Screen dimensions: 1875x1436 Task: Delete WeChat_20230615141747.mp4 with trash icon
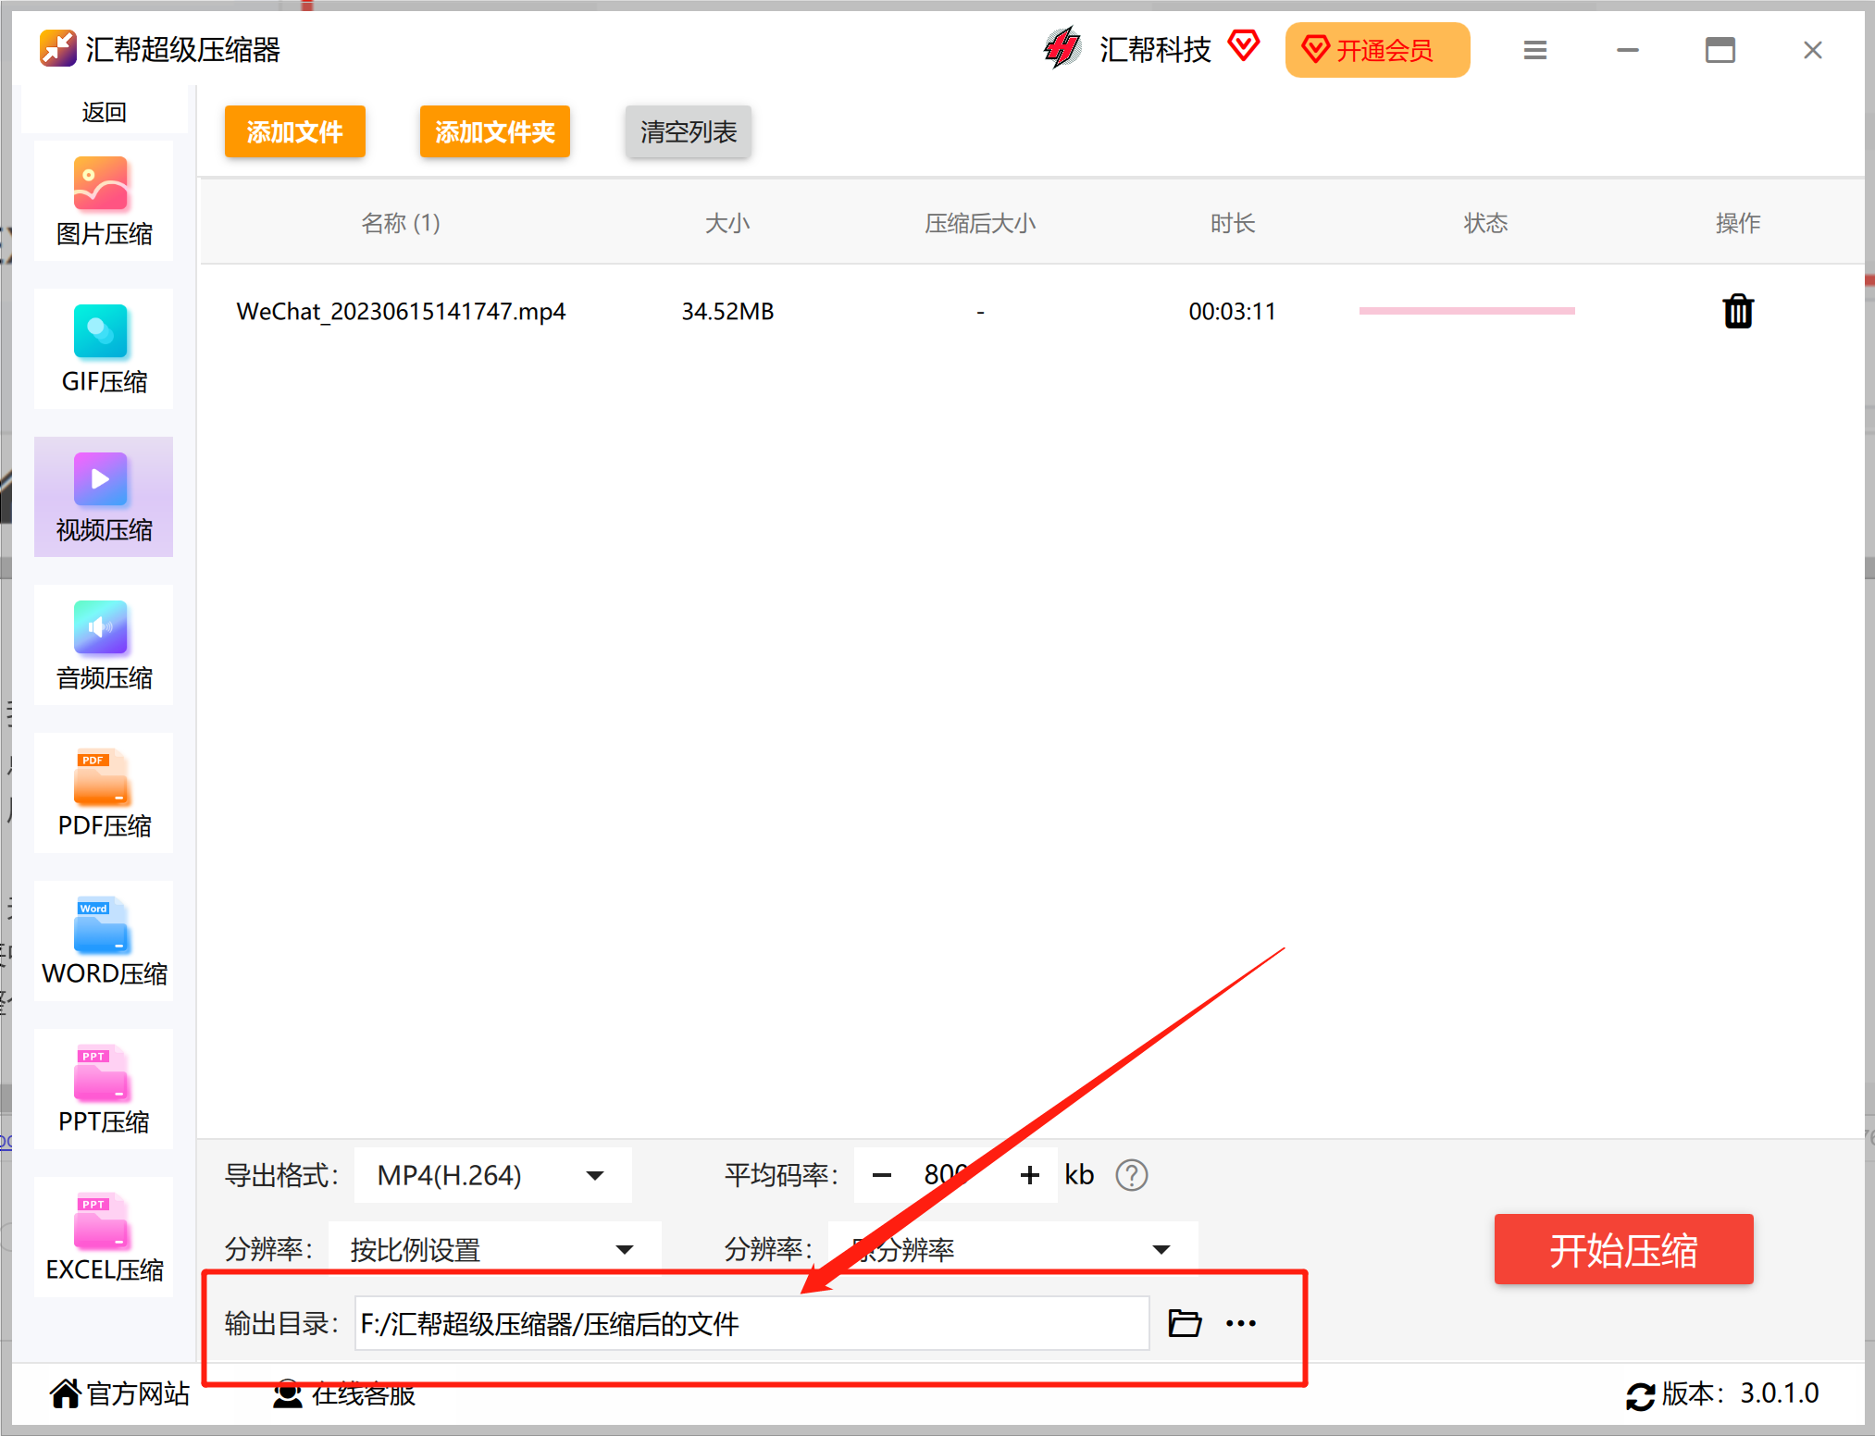pos(1738,311)
